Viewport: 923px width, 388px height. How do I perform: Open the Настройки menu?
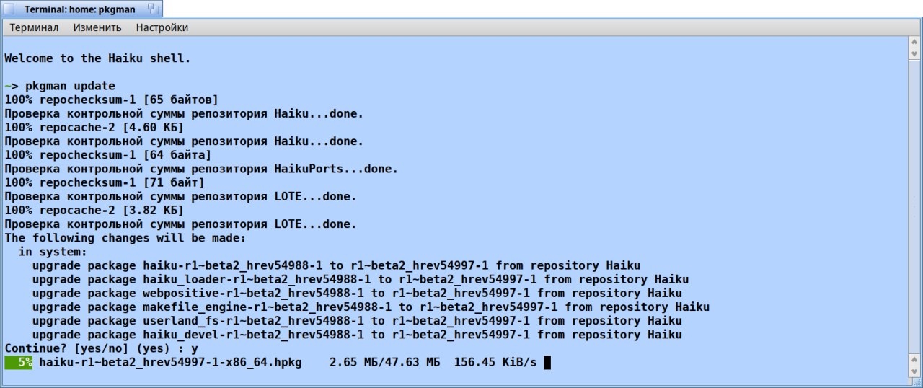(x=162, y=27)
